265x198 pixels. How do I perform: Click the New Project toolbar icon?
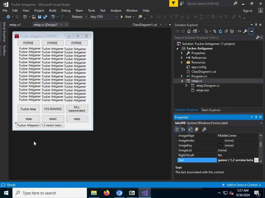coord(25,17)
